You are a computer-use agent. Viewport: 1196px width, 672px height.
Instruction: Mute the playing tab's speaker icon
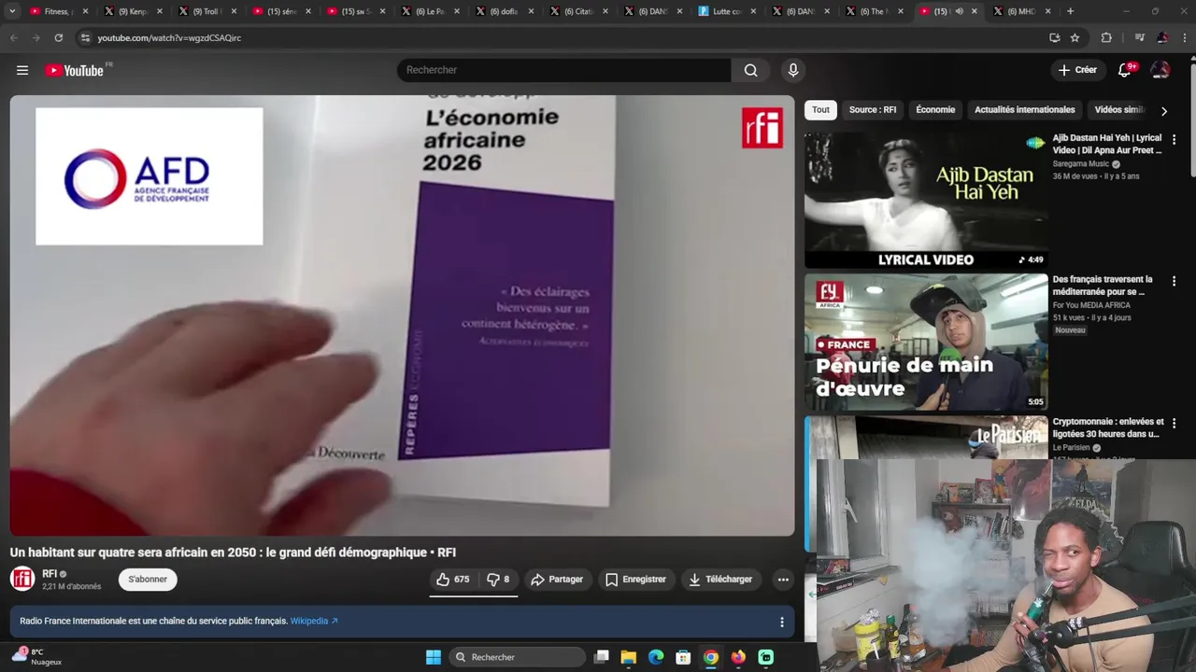(959, 11)
